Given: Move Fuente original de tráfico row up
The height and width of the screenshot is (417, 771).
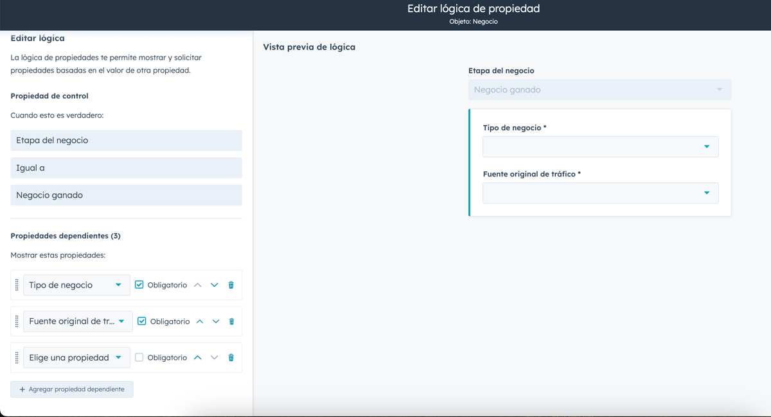Looking at the screenshot, I should click(x=200, y=321).
